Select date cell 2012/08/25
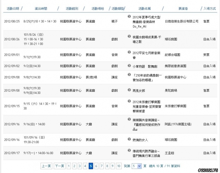Image resolution: width=220 pixels, height=173 pixels. tap(12, 21)
